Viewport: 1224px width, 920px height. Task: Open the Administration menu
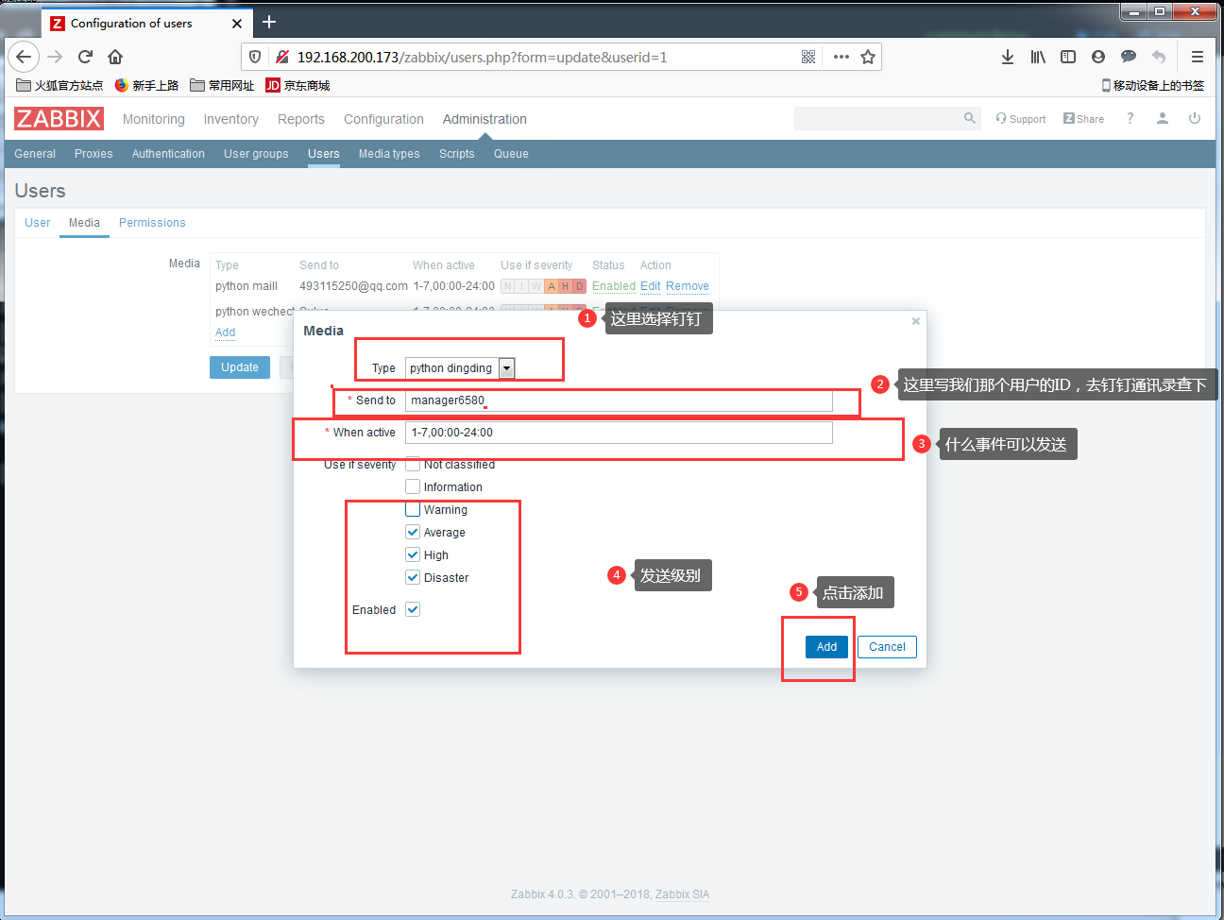coord(484,119)
